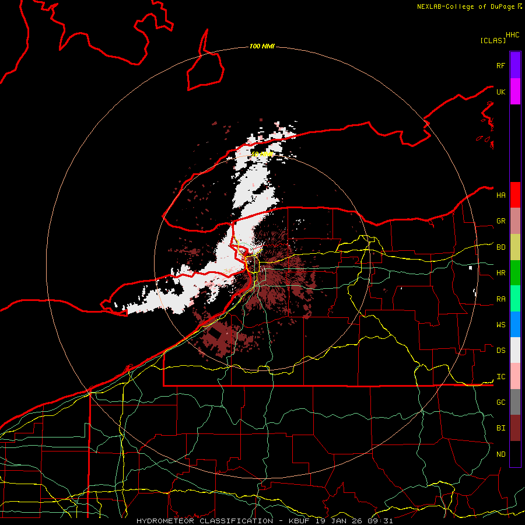This screenshot has height=525, width=525.
Task: Click the HHC product label
Action: pos(512,35)
